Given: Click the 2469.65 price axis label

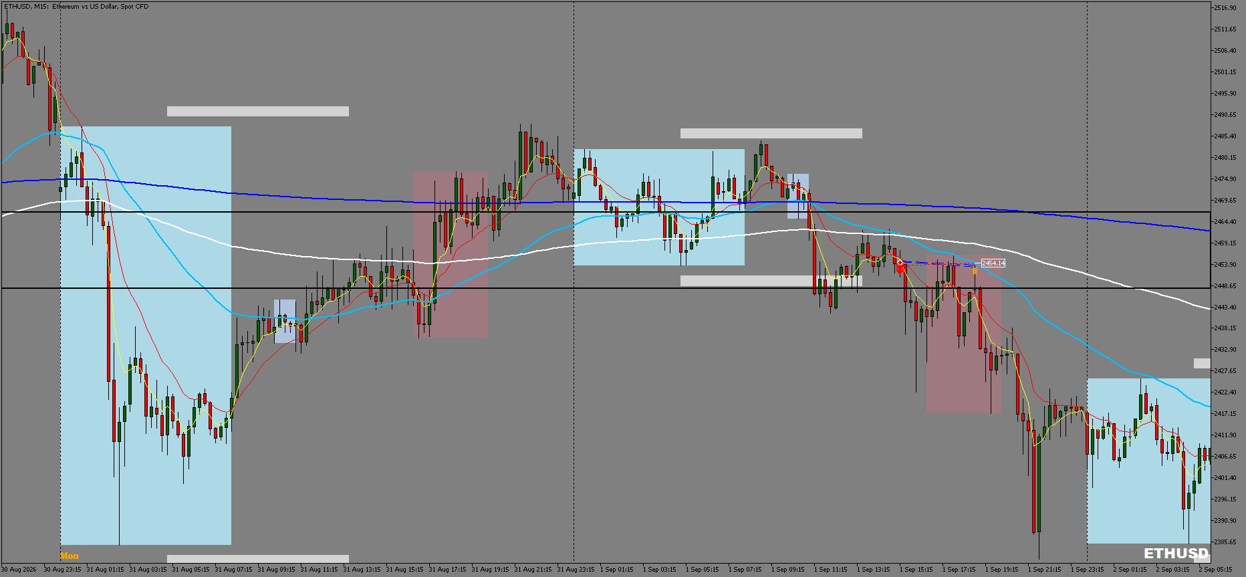Looking at the screenshot, I should coord(1225,201).
